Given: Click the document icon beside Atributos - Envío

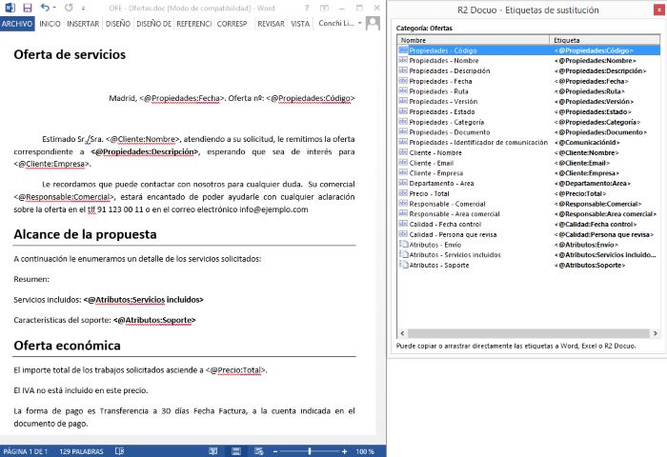Looking at the screenshot, I should pos(403,244).
